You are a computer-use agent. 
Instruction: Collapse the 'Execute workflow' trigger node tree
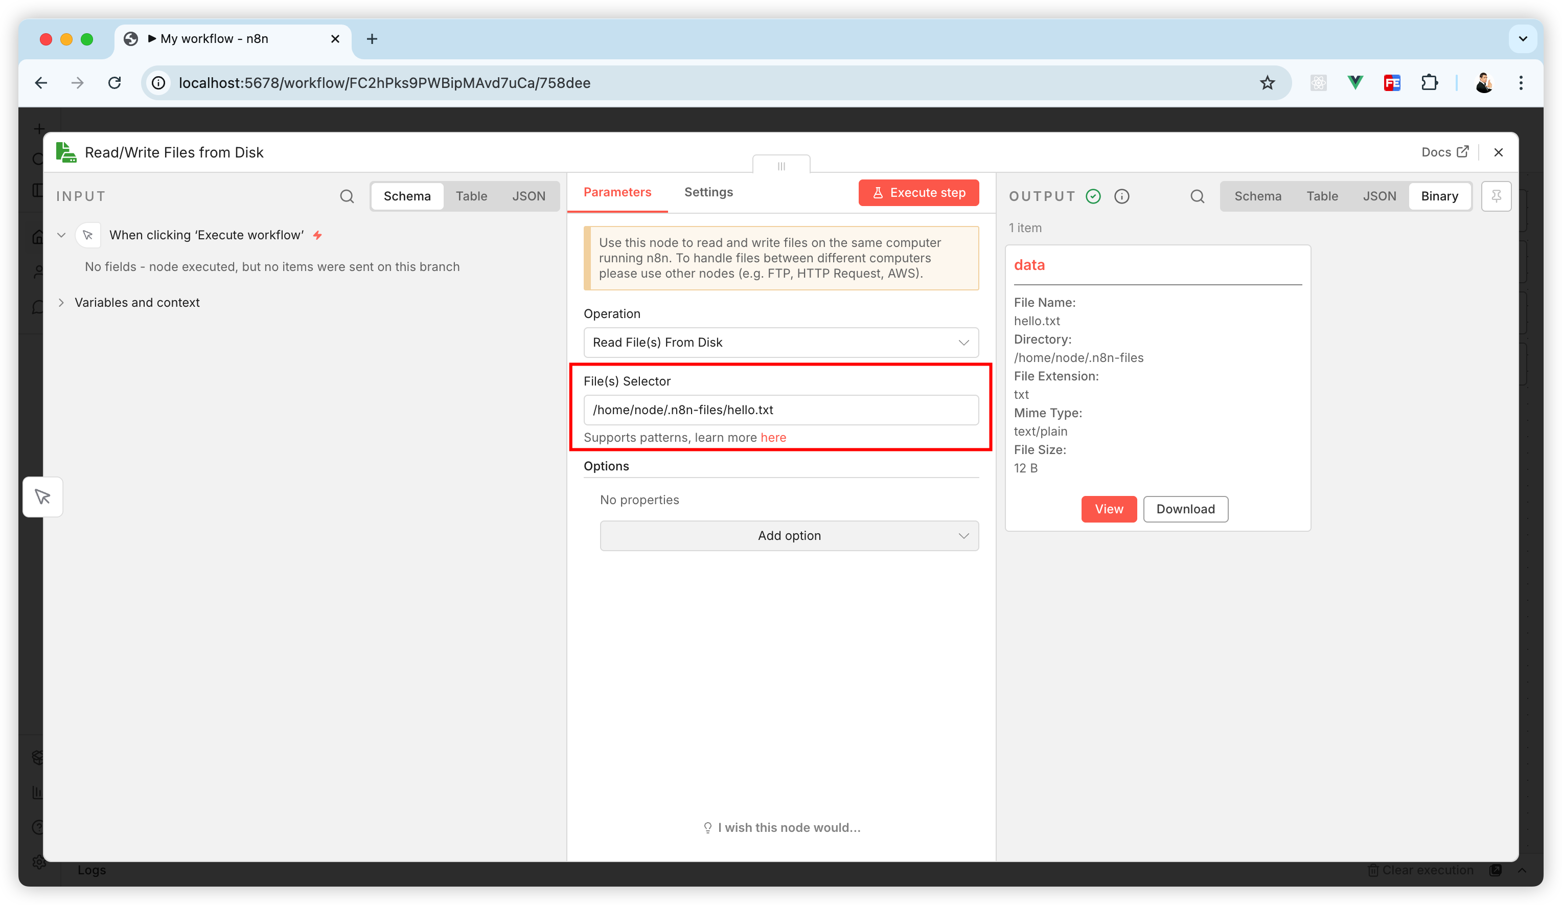coord(61,235)
